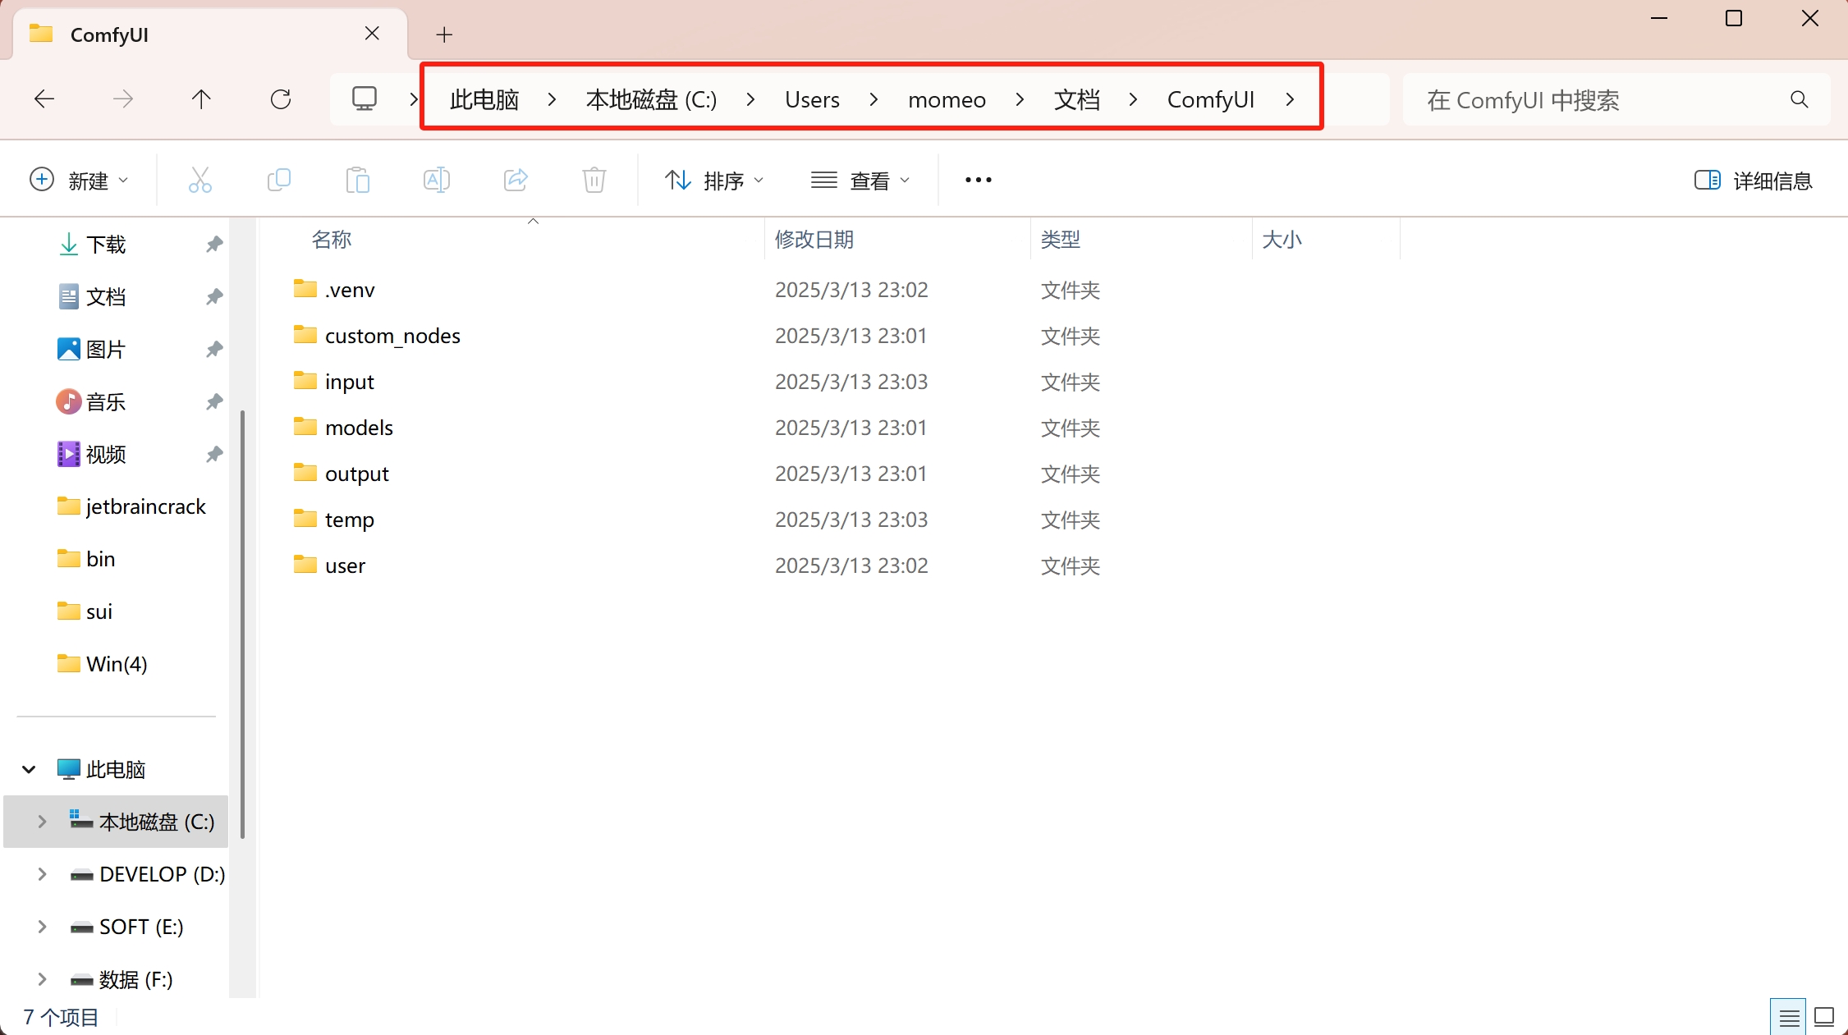This screenshot has width=1848, height=1035.
Task: Unpin 音乐 from quick access
Action: 214,401
